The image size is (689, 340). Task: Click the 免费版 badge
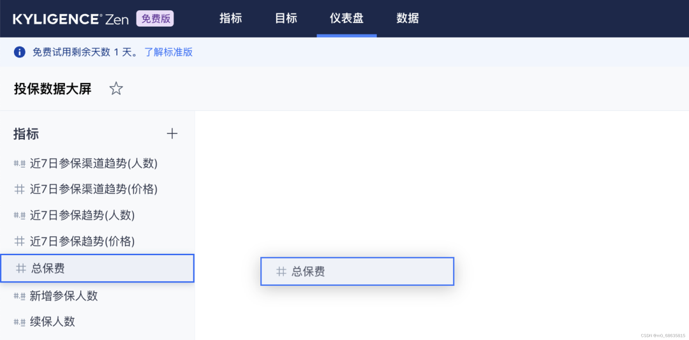point(156,18)
